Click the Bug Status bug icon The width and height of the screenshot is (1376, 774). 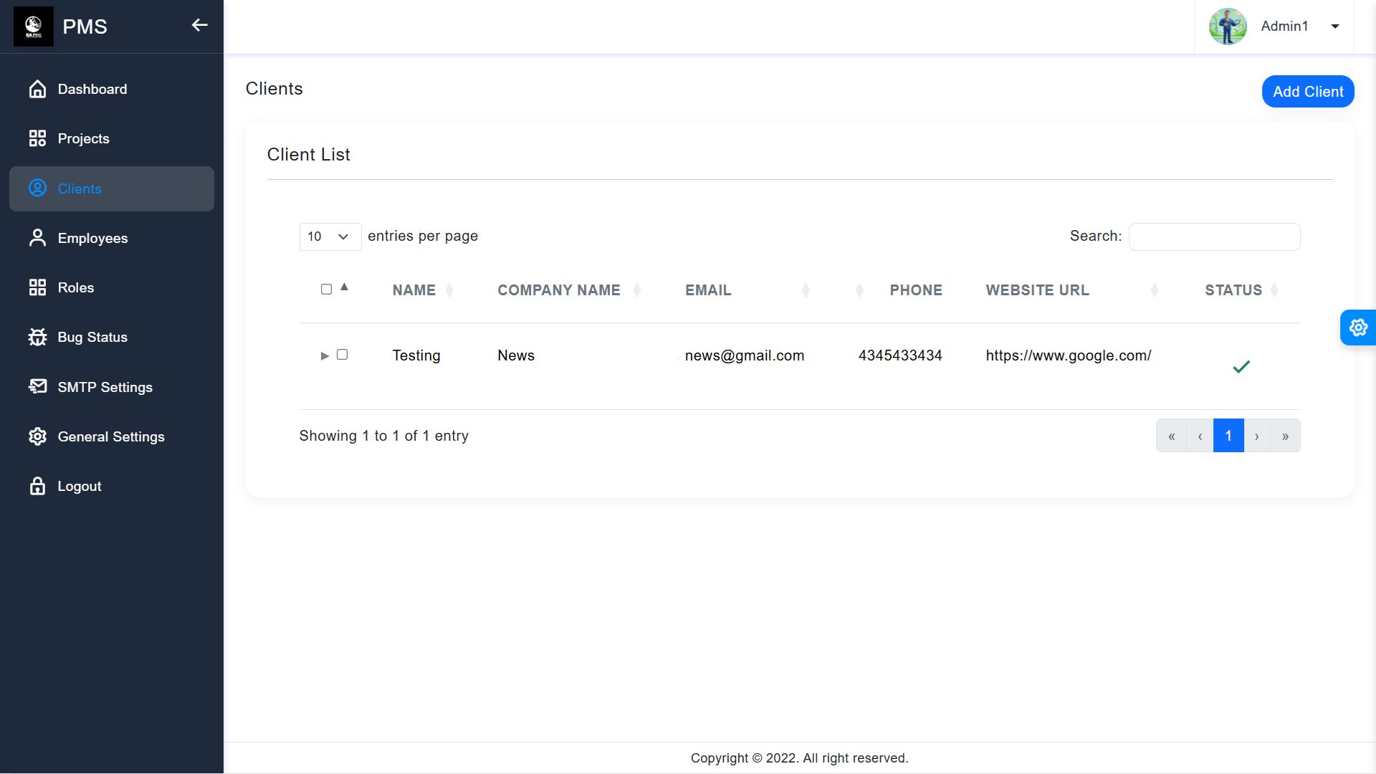pos(37,337)
